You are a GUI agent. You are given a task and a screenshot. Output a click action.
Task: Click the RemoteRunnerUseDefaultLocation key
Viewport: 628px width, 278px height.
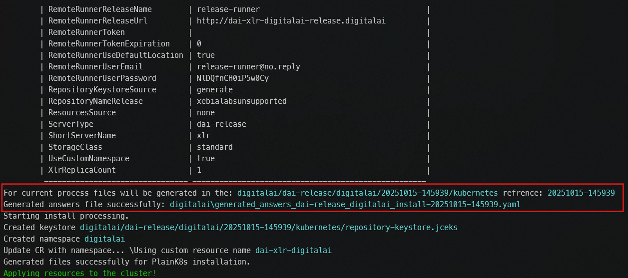(x=116, y=55)
